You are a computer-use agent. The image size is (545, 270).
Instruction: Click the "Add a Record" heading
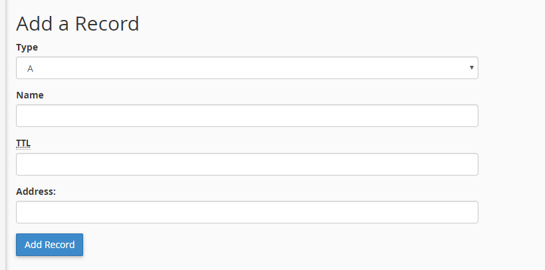77,23
